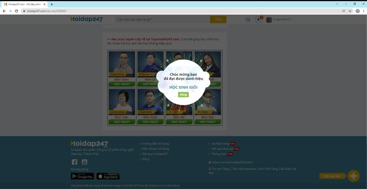This screenshot has height=190, width=367.
Task: Click the HỌC SINH GIỎI title text
Action: click(x=183, y=87)
